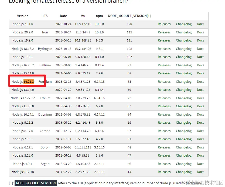
Task: Open Changelog for Node.js 21.1.0
Action: click(x=184, y=24)
